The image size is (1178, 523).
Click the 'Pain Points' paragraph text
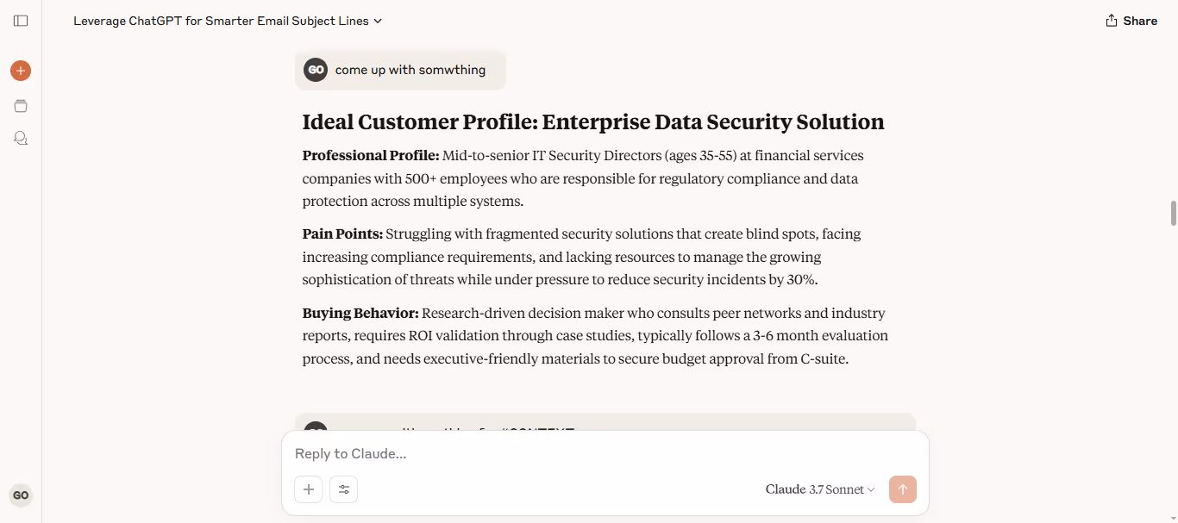point(595,257)
